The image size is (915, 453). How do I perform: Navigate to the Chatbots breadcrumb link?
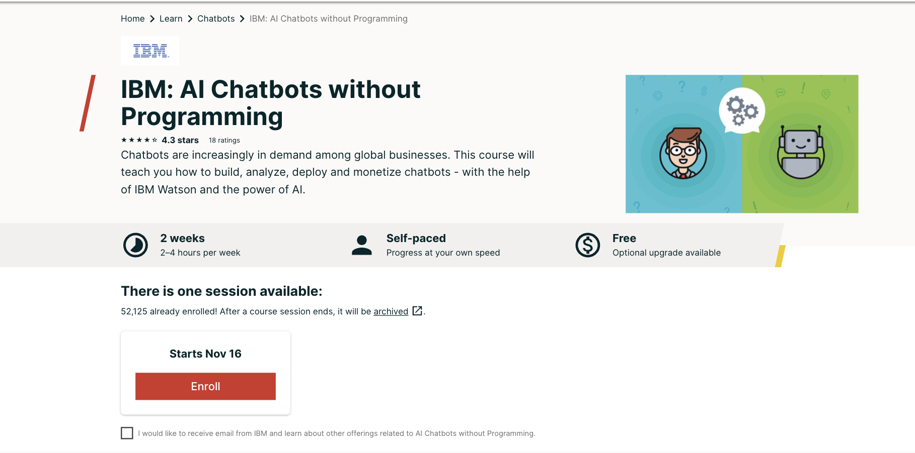click(216, 19)
